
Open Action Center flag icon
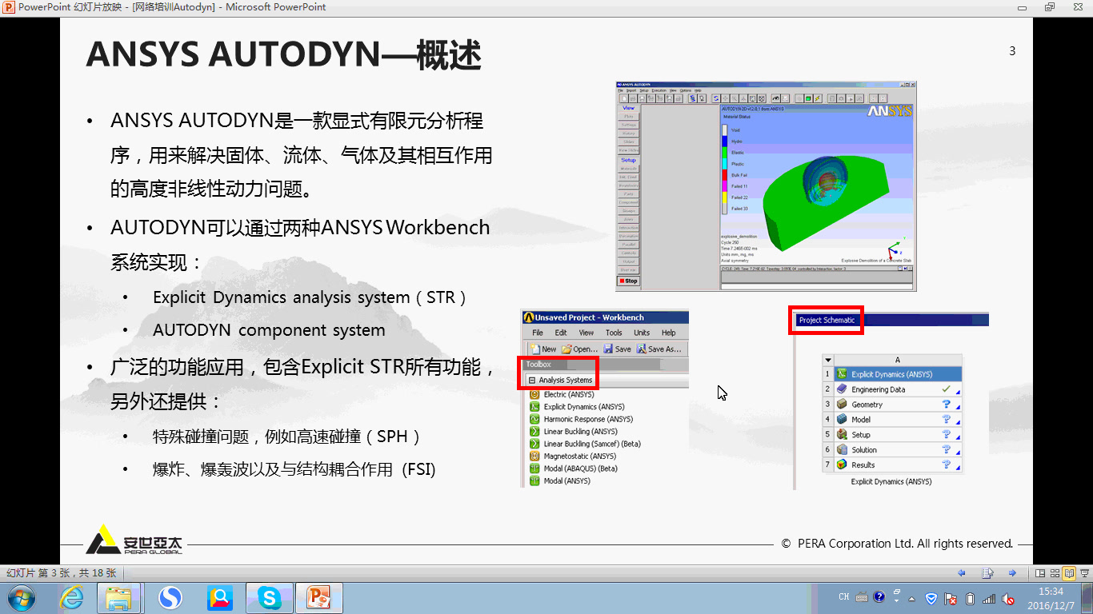coord(951,598)
